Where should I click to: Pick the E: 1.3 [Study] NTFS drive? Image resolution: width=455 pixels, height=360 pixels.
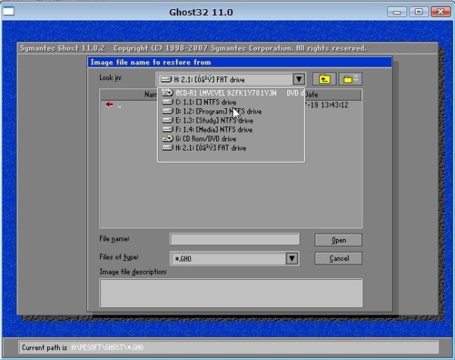coord(209,120)
